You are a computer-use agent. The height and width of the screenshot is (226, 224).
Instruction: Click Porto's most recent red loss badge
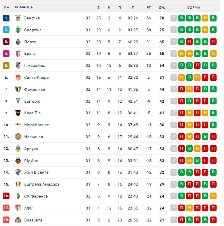pos(213,42)
